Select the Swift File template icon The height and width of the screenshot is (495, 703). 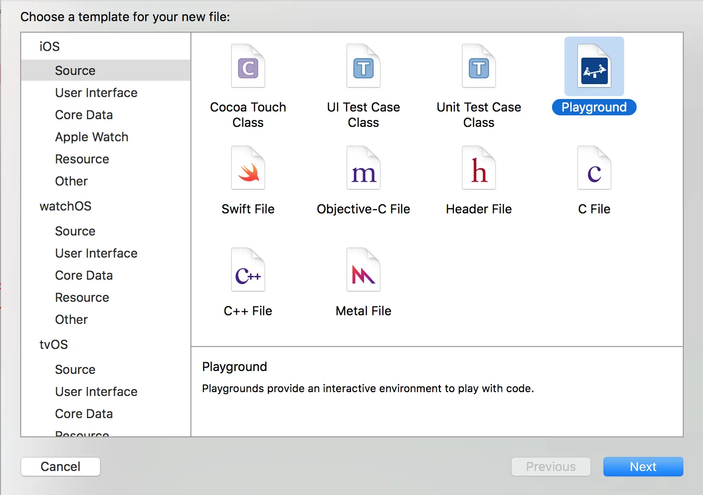pos(248,168)
